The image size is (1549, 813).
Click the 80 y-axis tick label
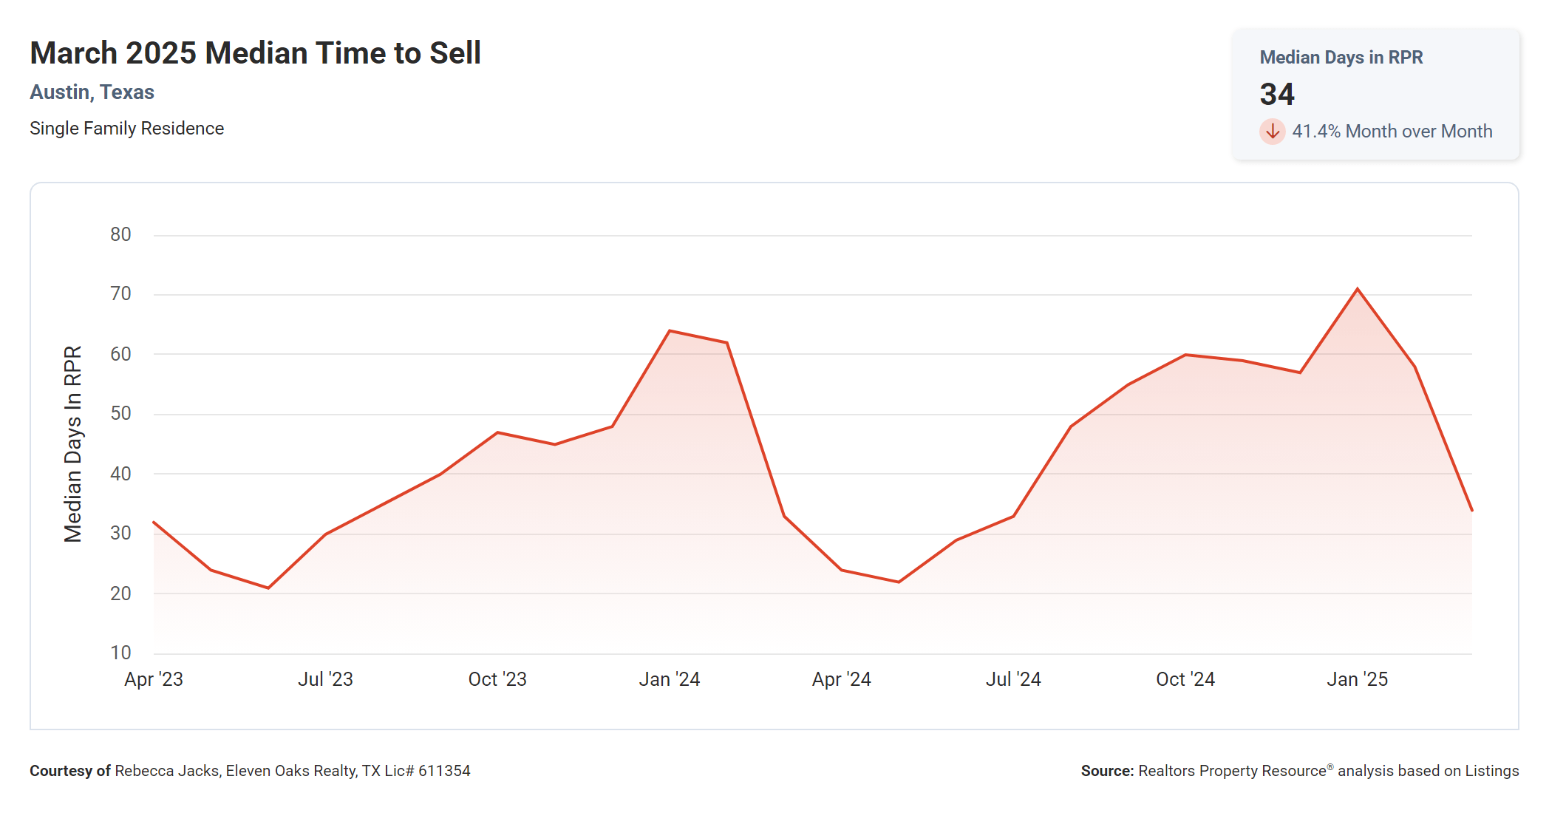pos(120,235)
